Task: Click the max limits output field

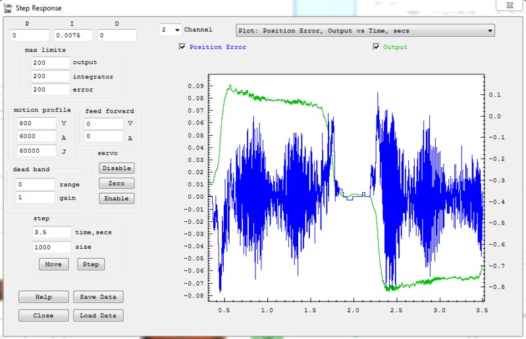Action: (x=50, y=63)
